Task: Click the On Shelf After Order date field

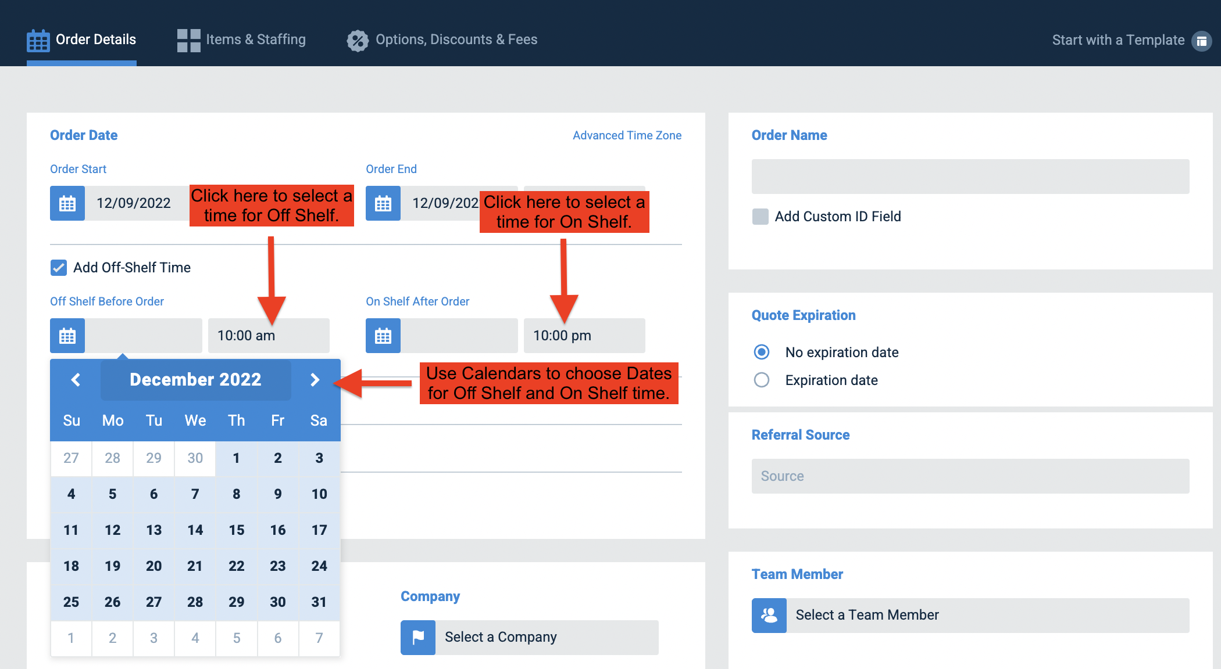Action: (459, 336)
